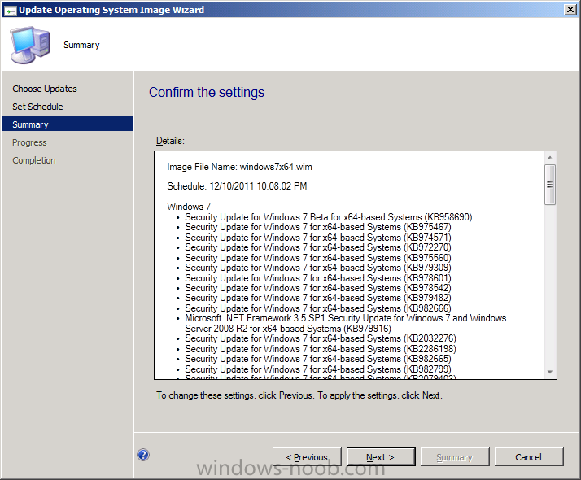Click the update entry KB979309
The image size is (581, 480).
(x=318, y=268)
